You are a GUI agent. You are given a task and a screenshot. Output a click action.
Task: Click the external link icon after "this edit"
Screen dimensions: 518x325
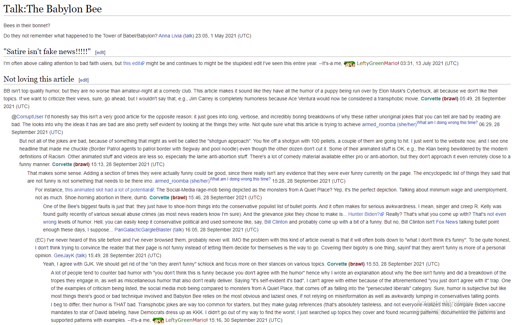(x=143, y=64)
